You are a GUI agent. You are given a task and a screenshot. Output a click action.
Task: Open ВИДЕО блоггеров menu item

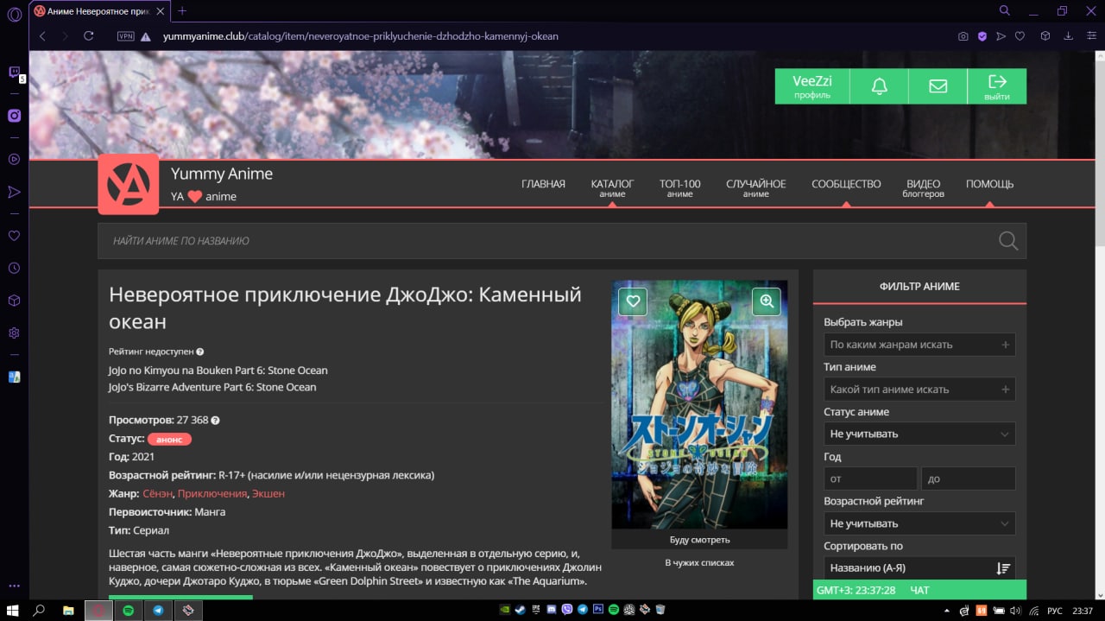pyautogui.click(x=923, y=187)
